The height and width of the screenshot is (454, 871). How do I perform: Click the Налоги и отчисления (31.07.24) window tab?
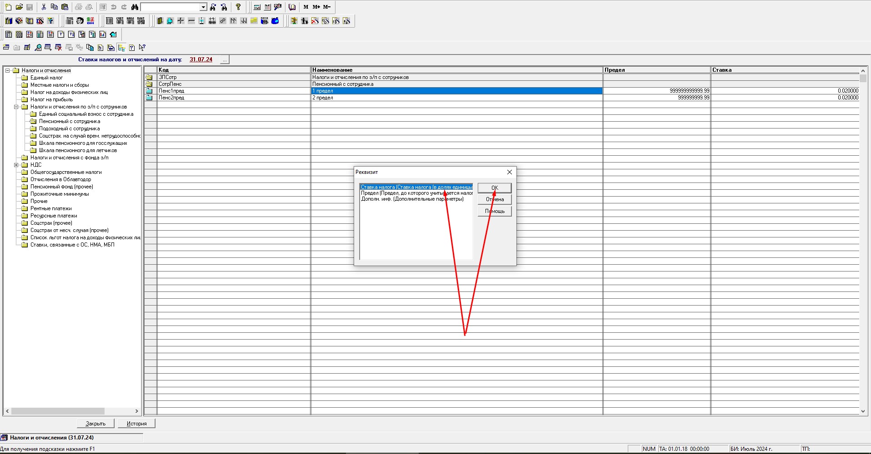pyautogui.click(x=71, y=438)
